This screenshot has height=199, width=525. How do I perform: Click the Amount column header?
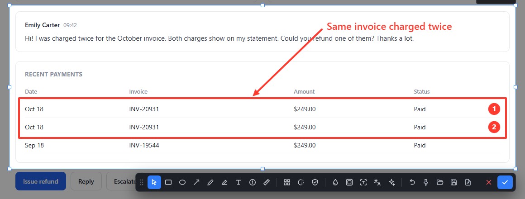point(304,91)
